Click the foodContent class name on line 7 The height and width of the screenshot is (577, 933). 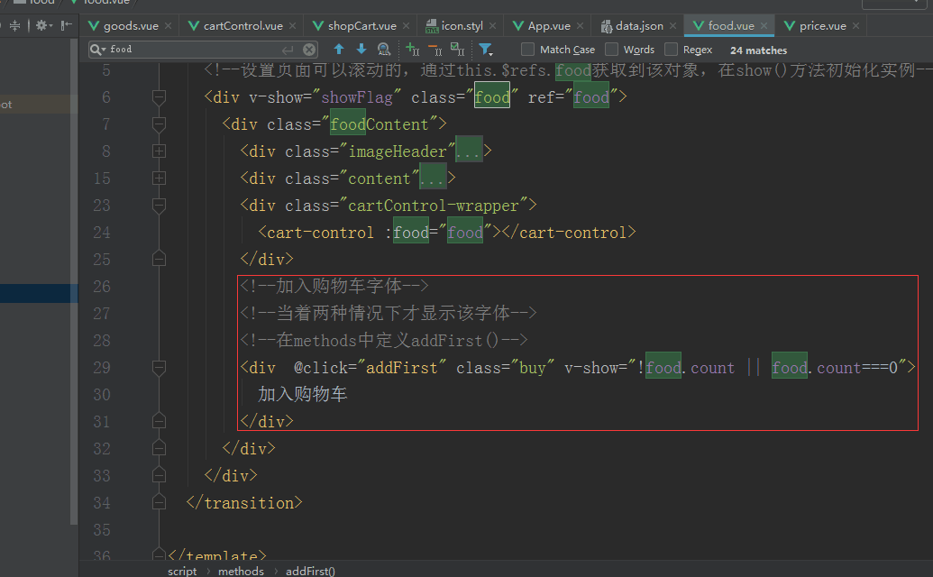pos(379,124)
